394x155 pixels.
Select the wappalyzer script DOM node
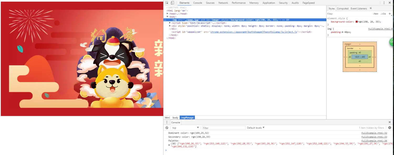(241, 32)
